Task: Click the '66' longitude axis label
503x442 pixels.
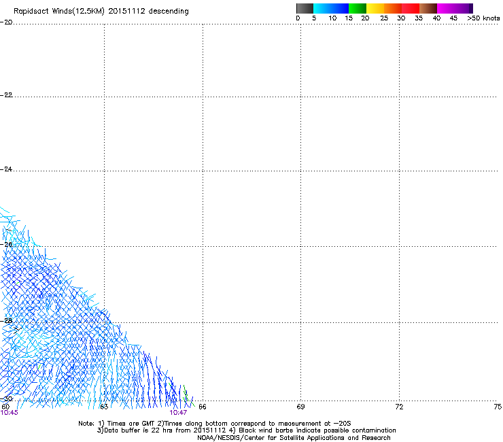Action: [203, 407]
